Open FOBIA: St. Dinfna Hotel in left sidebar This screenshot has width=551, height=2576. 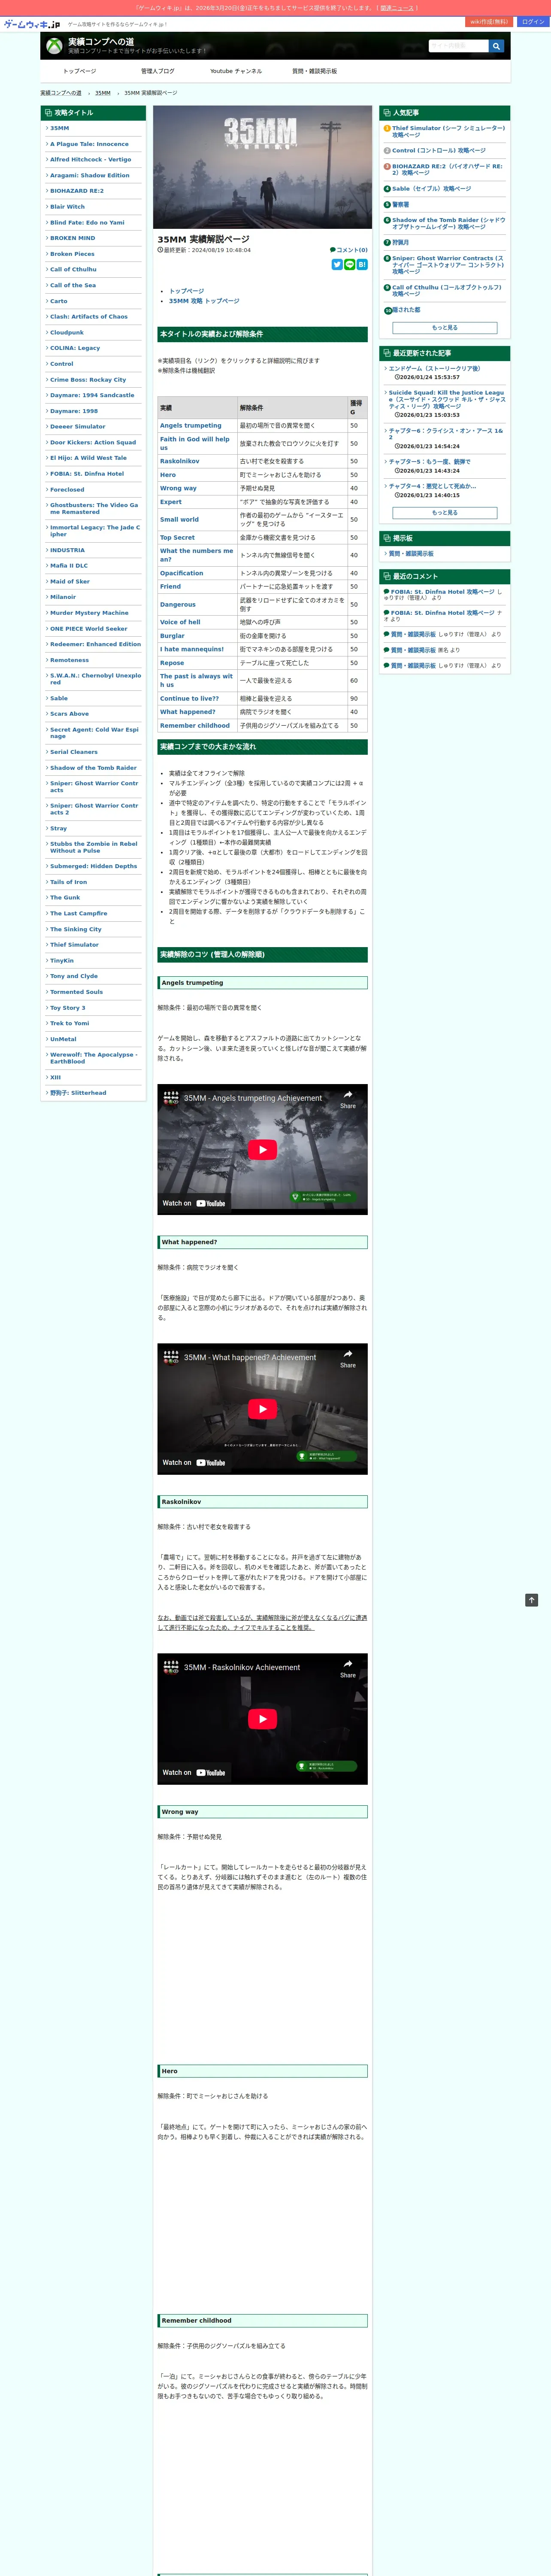tap(87, 474)
